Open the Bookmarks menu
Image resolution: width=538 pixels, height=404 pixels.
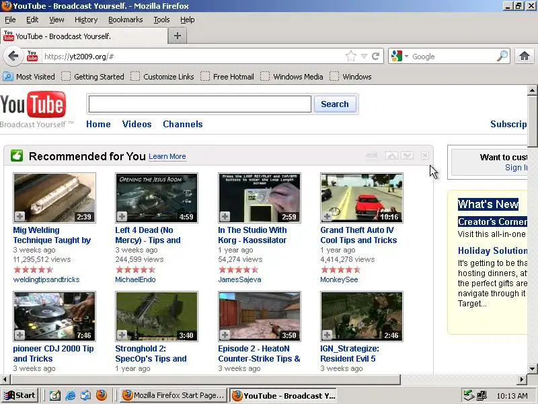[126, 20]
